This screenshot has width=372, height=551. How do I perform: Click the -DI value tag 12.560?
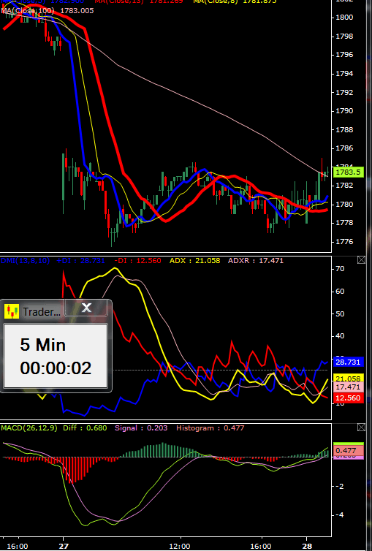click(348, 398)
